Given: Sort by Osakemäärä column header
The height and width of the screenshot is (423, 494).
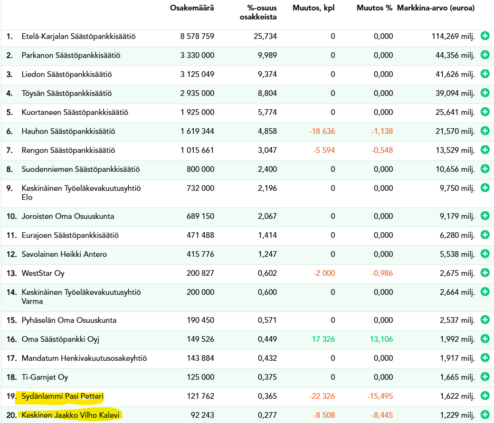Looking at the screenshot, I should pyautogui.click(x=192, y=9).
